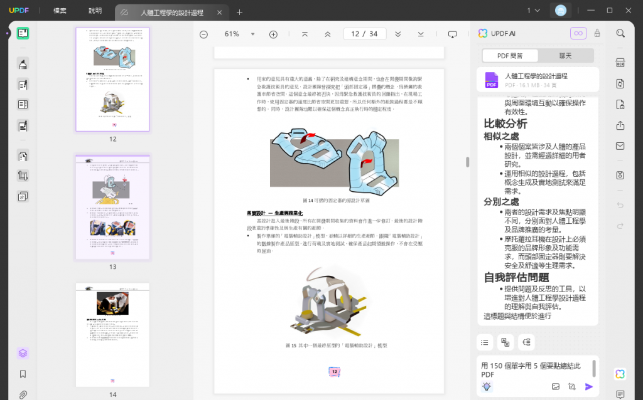Select page 14 thumbnail

pos(113,335)
